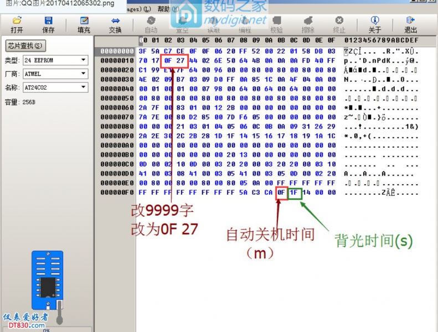Click red-boxed byte 0F in row 000000F0

[x=281, y=192]
